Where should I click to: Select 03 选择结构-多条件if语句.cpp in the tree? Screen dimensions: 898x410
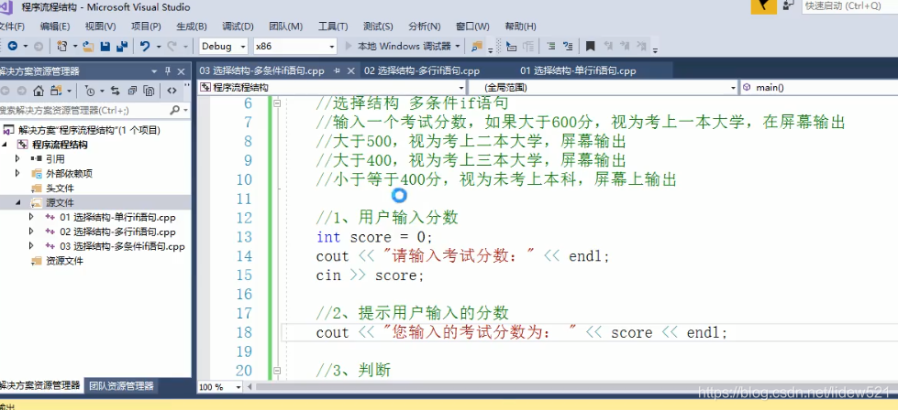[x=122, y=247]
